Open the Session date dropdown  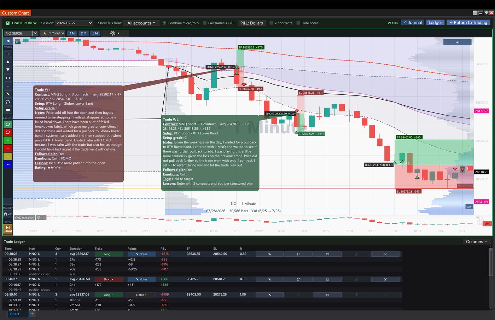[74, 23]
